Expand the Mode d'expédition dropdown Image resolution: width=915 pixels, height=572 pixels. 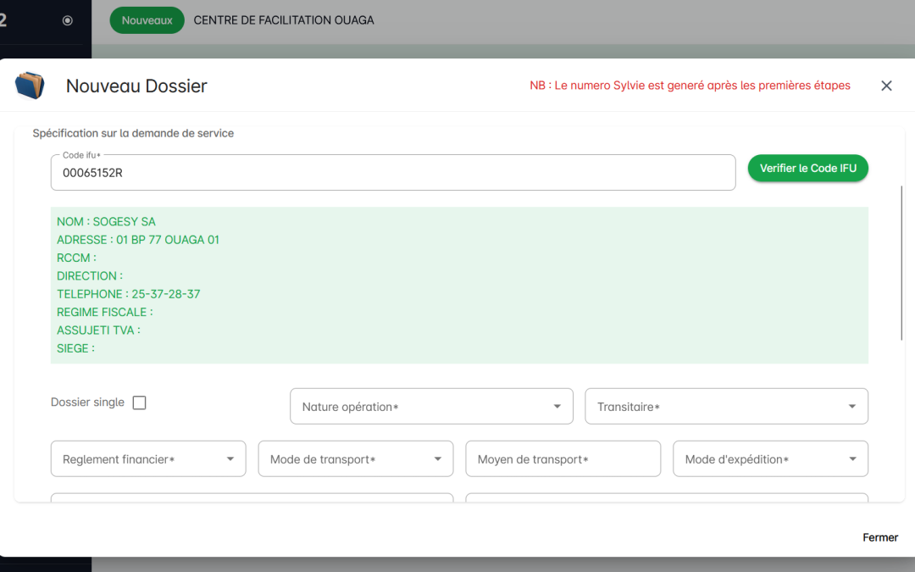pos(770,459)
